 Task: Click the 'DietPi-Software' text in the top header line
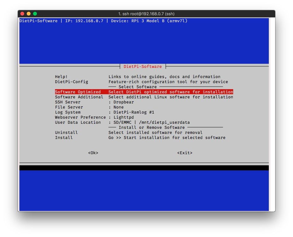38,21
